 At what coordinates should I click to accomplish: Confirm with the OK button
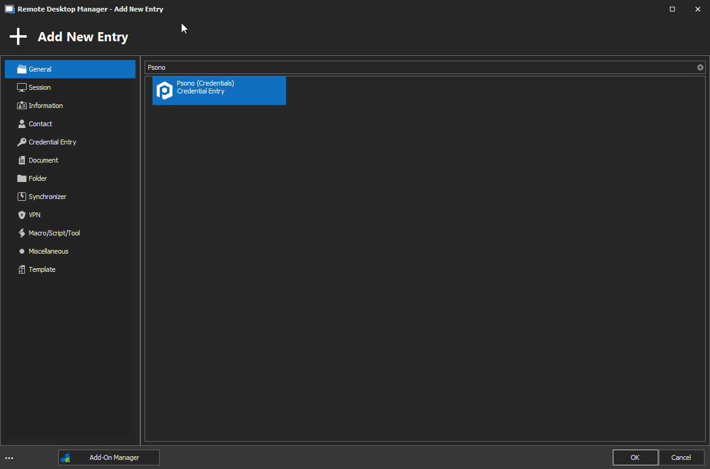635,457
